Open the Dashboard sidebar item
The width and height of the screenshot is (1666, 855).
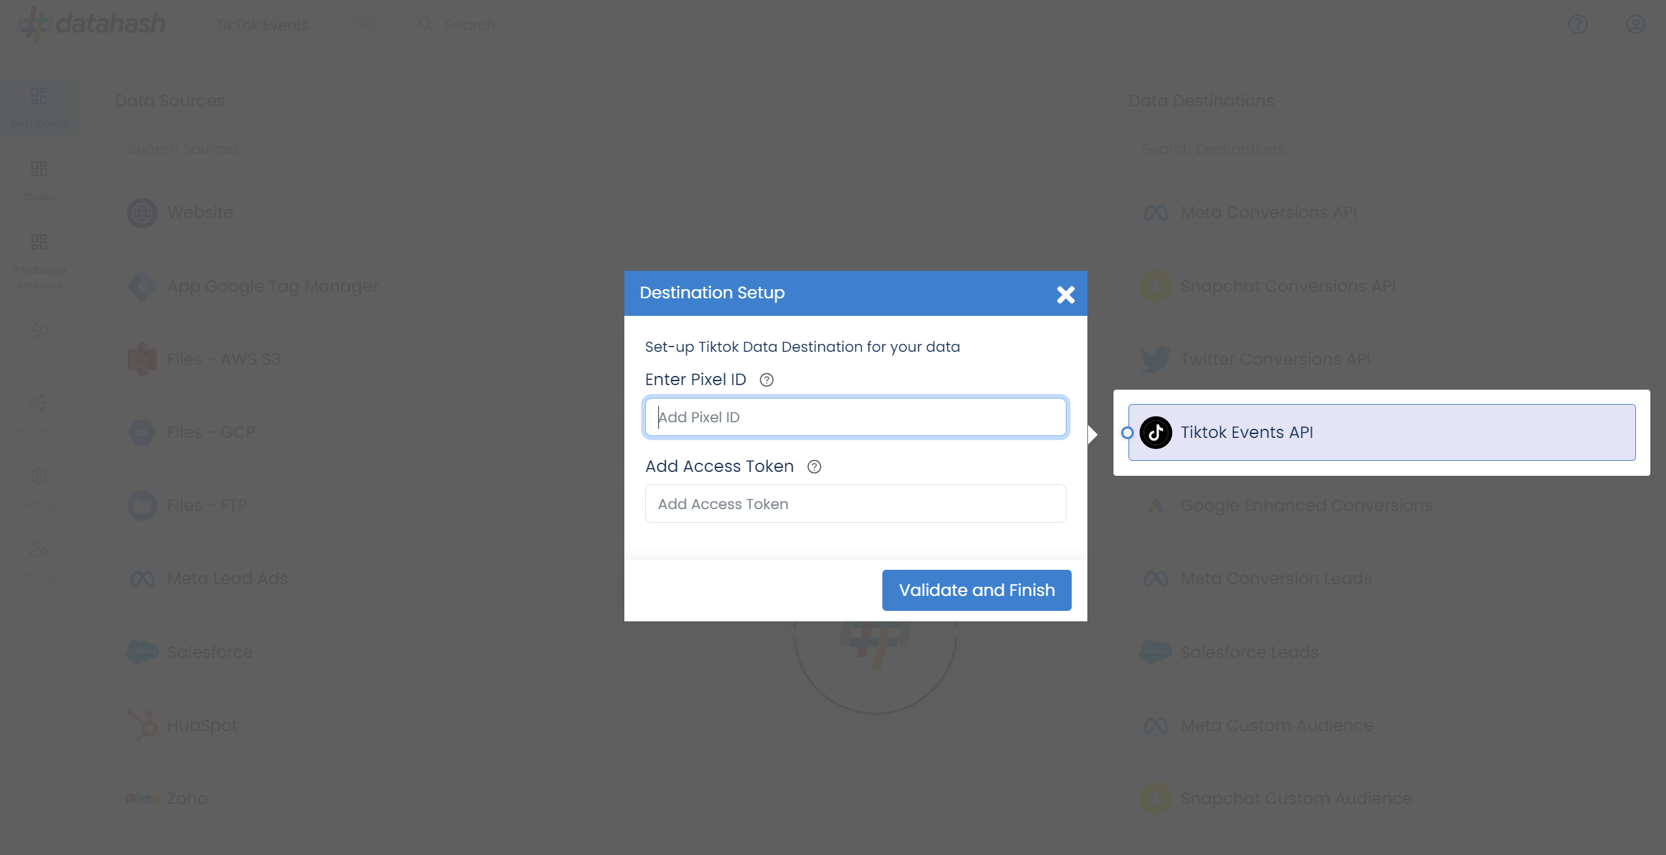(x=39, y=108)
